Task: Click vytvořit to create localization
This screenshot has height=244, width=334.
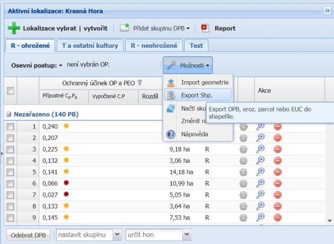Action: tap(96, 28)
